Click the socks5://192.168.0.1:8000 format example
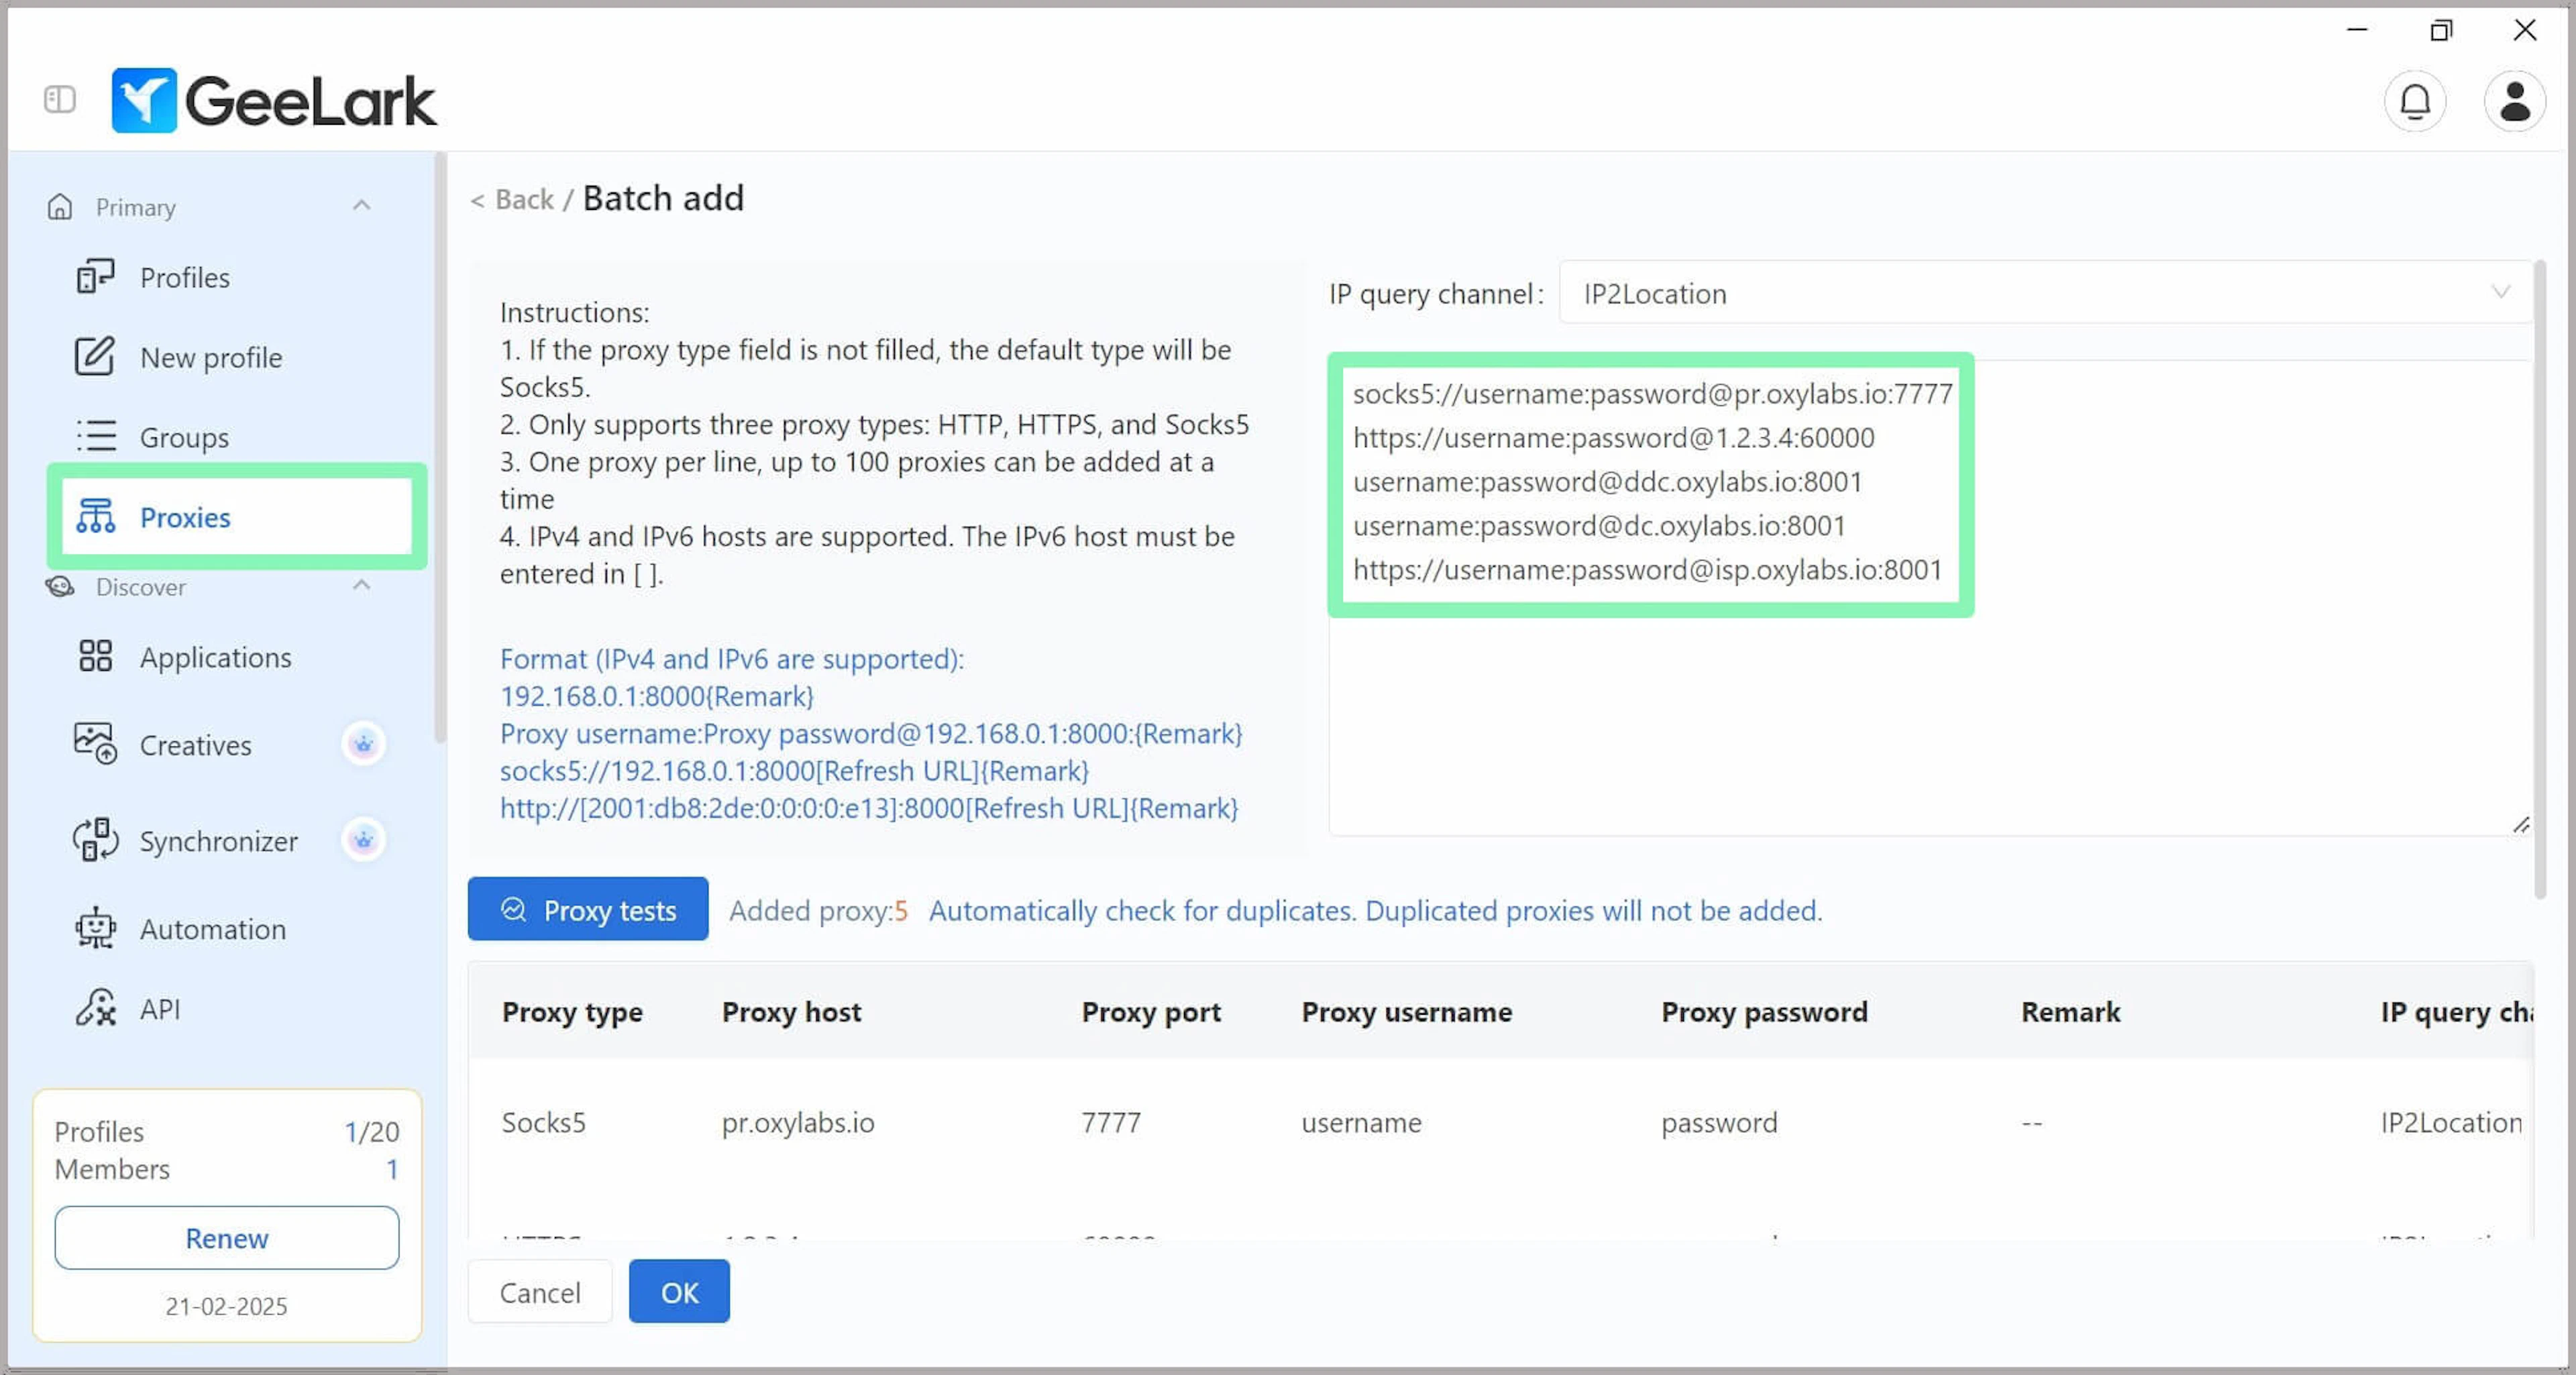The image size is (2576, 1375). pyautogui.click(x=794, y=771)
